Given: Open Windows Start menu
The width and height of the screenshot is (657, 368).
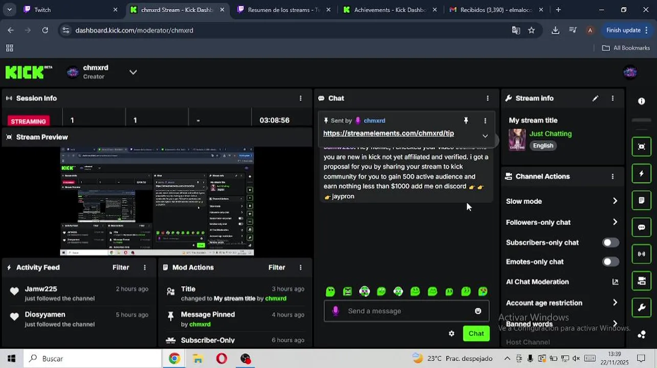Looking at the screenshot, I should [x=11, y=358].
